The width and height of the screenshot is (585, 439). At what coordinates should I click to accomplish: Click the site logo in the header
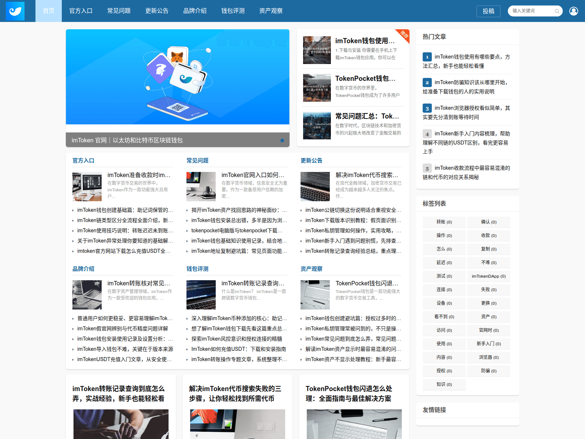coord(15,11)
